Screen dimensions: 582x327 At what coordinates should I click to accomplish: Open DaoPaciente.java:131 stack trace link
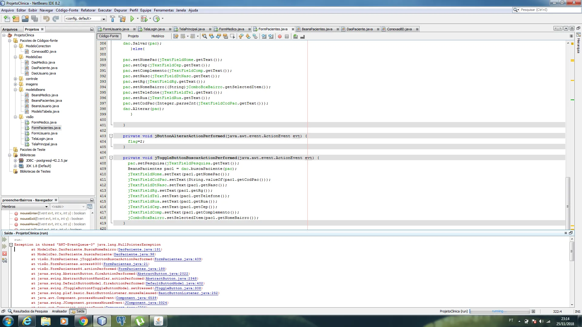(139, 249)
